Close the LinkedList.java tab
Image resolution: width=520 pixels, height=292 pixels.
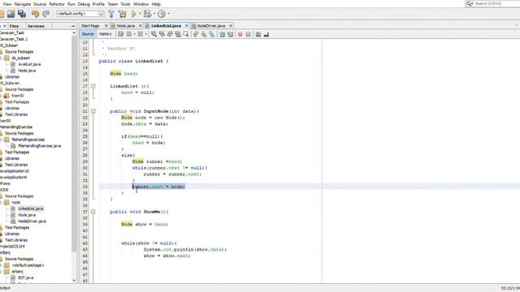click(186, 26)
